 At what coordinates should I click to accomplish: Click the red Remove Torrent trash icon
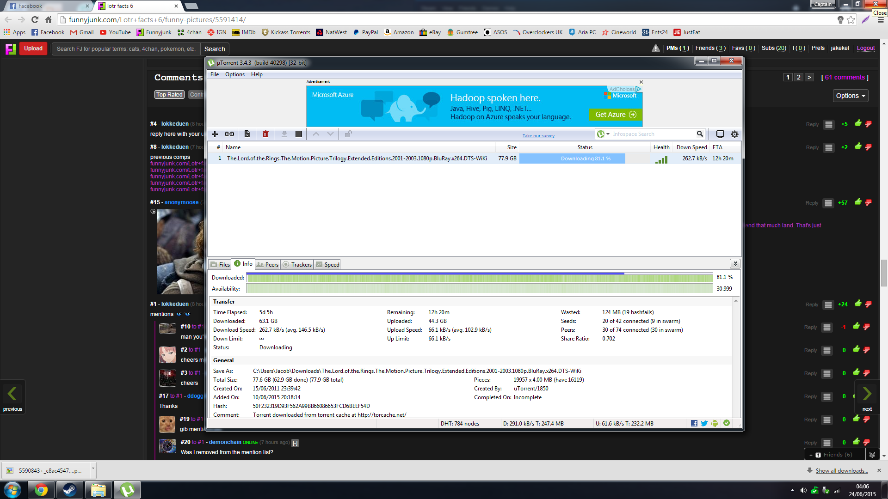tap(265, 134)
